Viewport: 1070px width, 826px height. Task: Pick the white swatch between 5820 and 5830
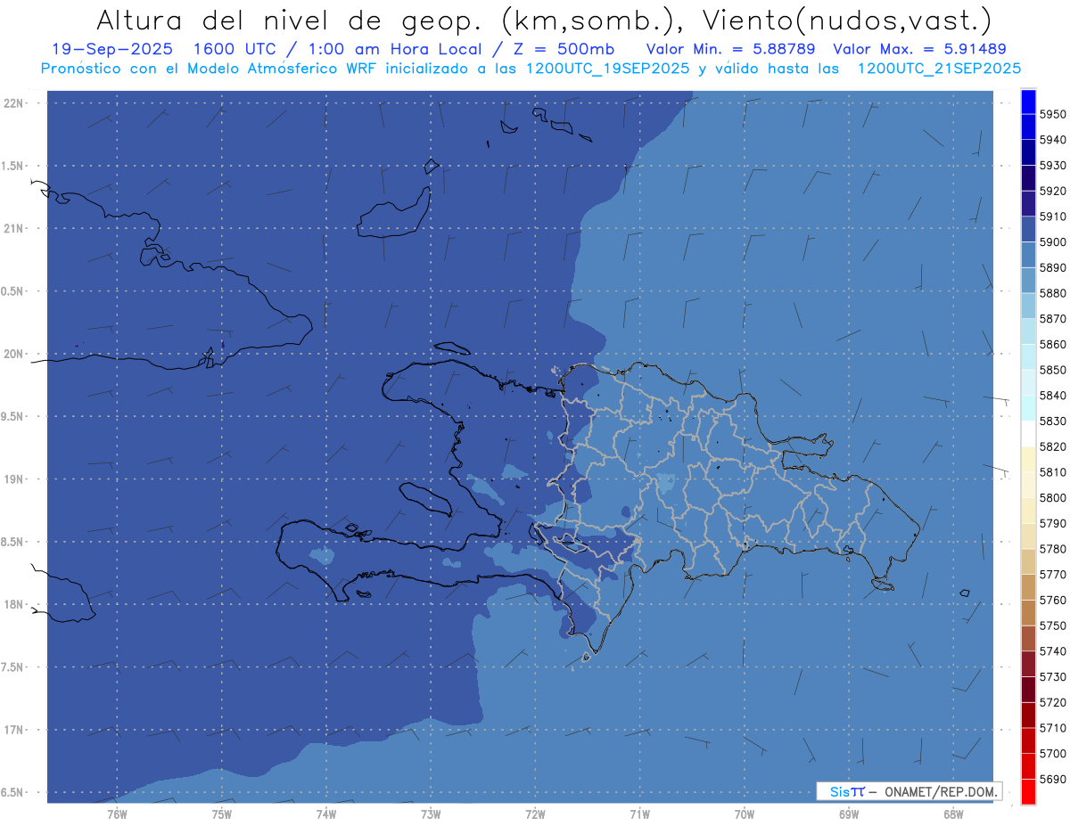tap(1028, 434)
